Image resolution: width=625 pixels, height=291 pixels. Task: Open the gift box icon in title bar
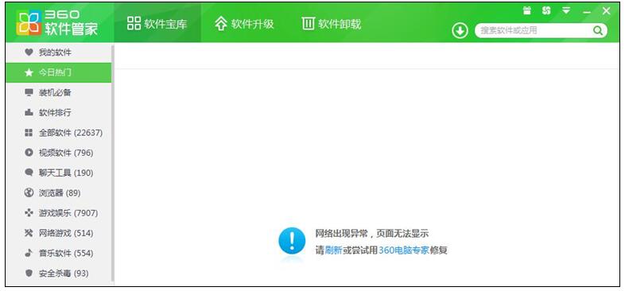tap(527, 11)
